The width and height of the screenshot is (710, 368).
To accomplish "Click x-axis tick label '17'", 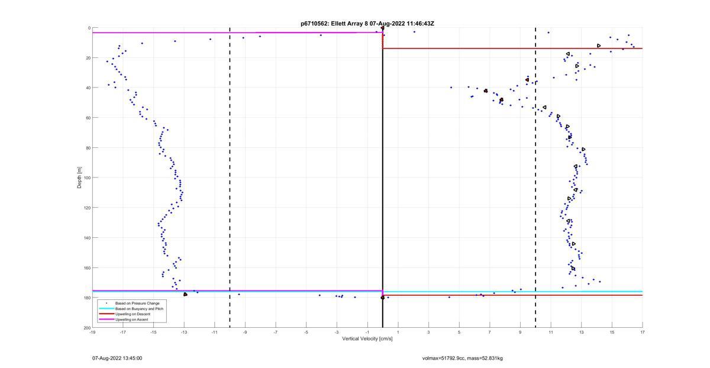I will tap(643, 332).
